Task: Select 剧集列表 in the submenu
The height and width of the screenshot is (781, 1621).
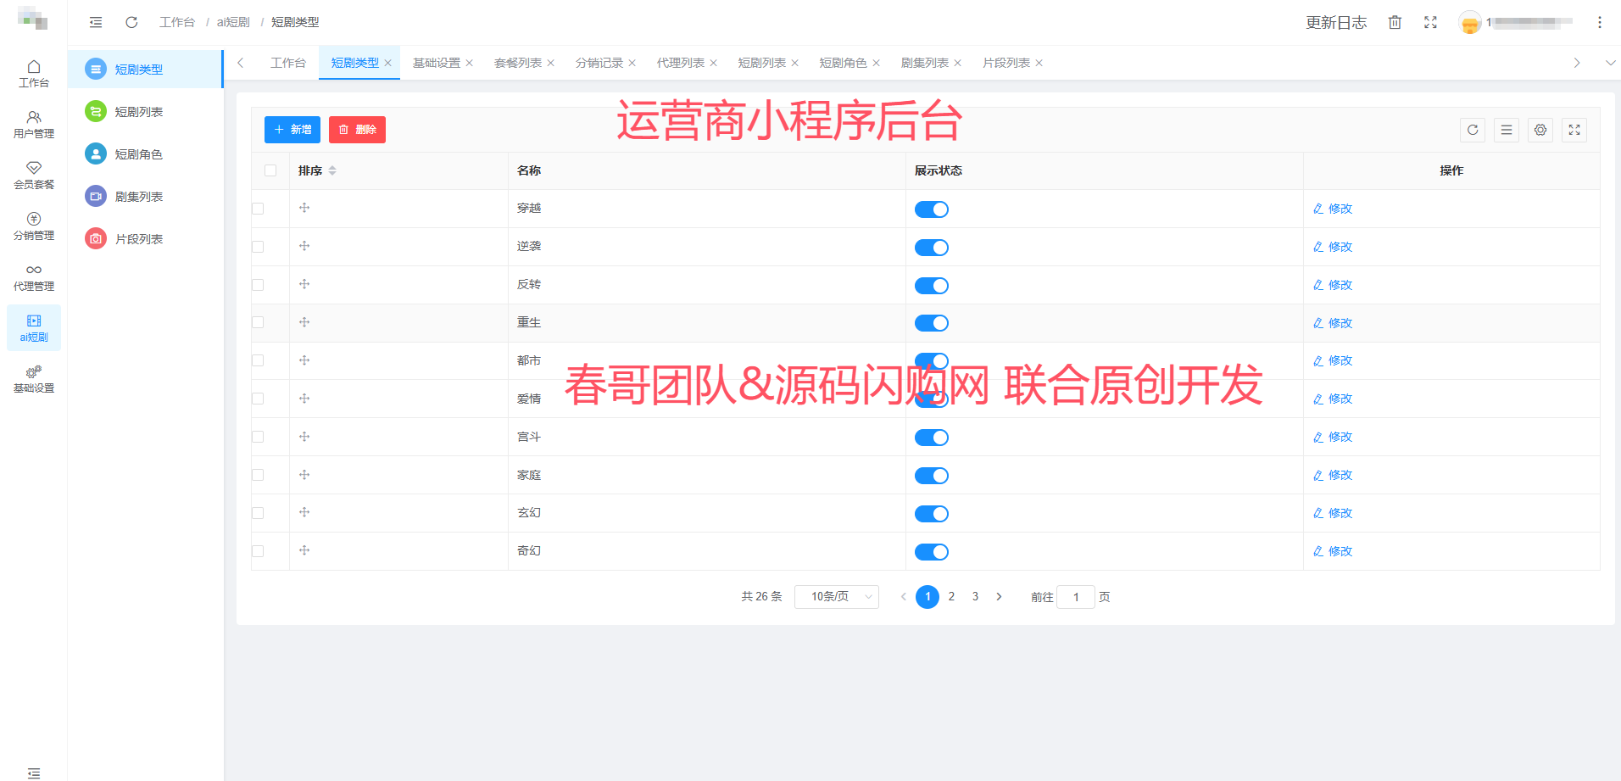Action: (x=145, y=197)
